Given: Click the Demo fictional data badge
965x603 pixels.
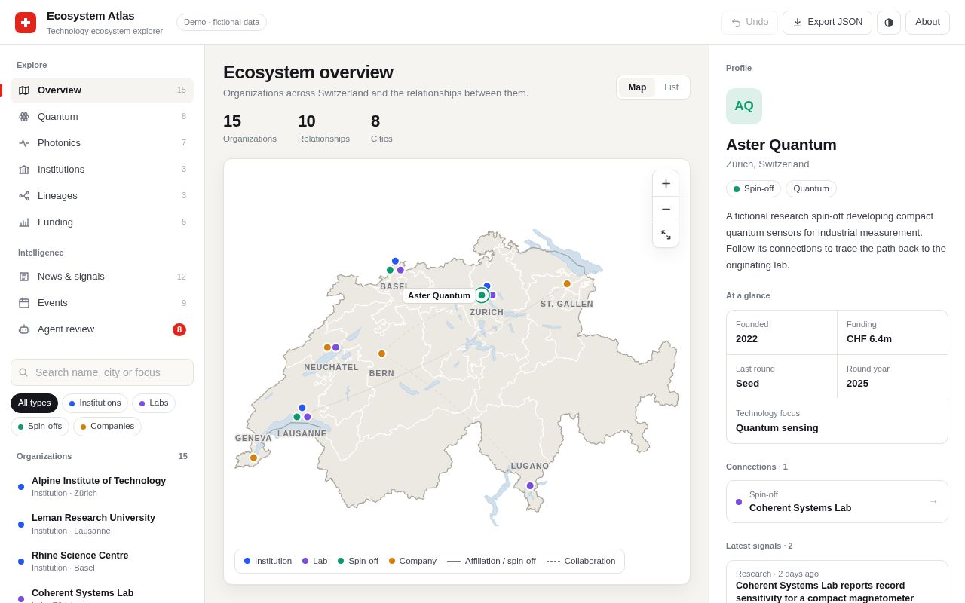Looking at the screenshot, I should [222, 22].
